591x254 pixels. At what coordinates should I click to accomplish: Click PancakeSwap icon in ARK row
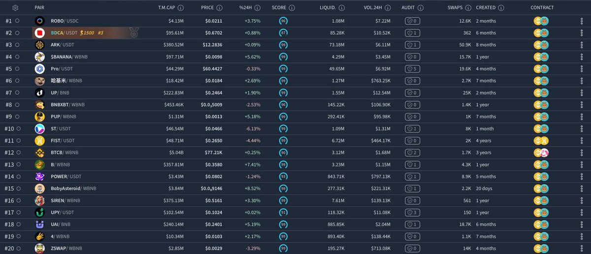coord(545,45)
